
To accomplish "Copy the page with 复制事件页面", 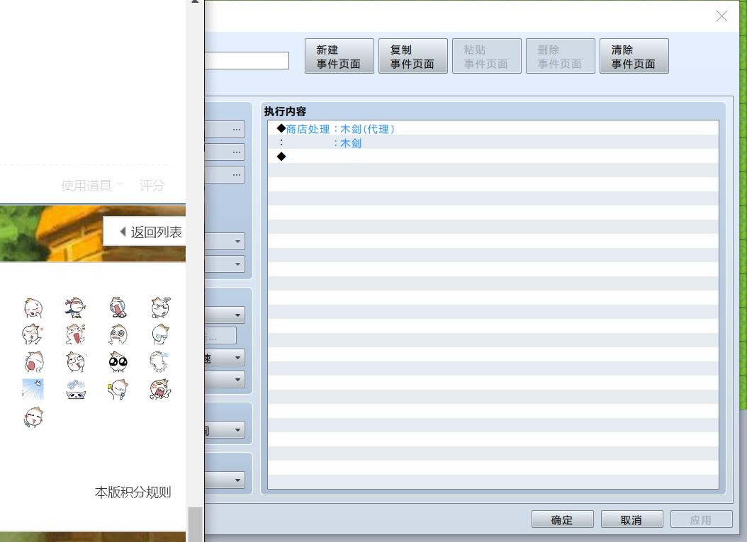I will coord(413,56).
